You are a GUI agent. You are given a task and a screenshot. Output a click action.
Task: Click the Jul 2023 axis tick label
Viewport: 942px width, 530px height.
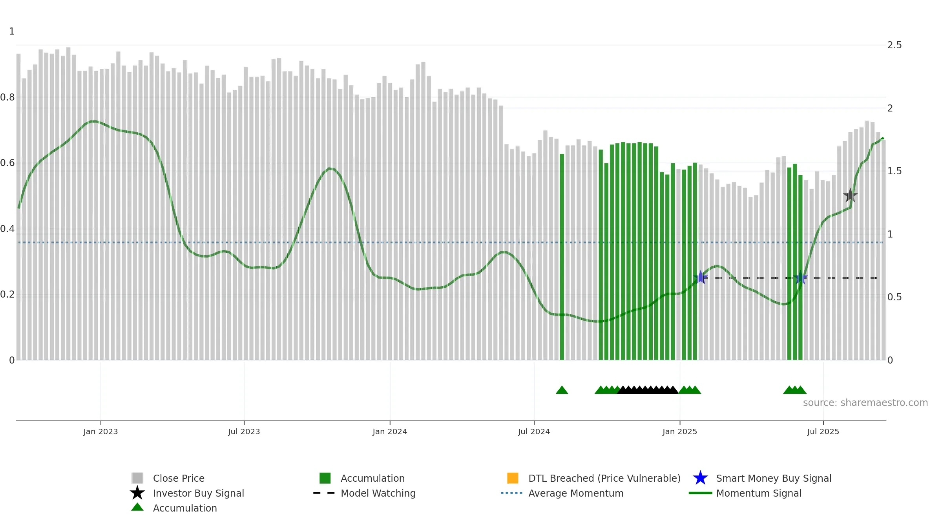tap(244, 432)
